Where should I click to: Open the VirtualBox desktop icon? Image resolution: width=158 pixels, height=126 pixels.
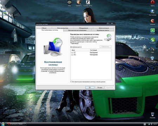click(x=152, y=59)
